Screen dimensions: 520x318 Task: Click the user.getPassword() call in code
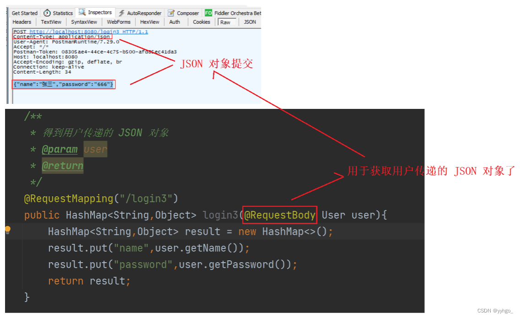(235, 264)
